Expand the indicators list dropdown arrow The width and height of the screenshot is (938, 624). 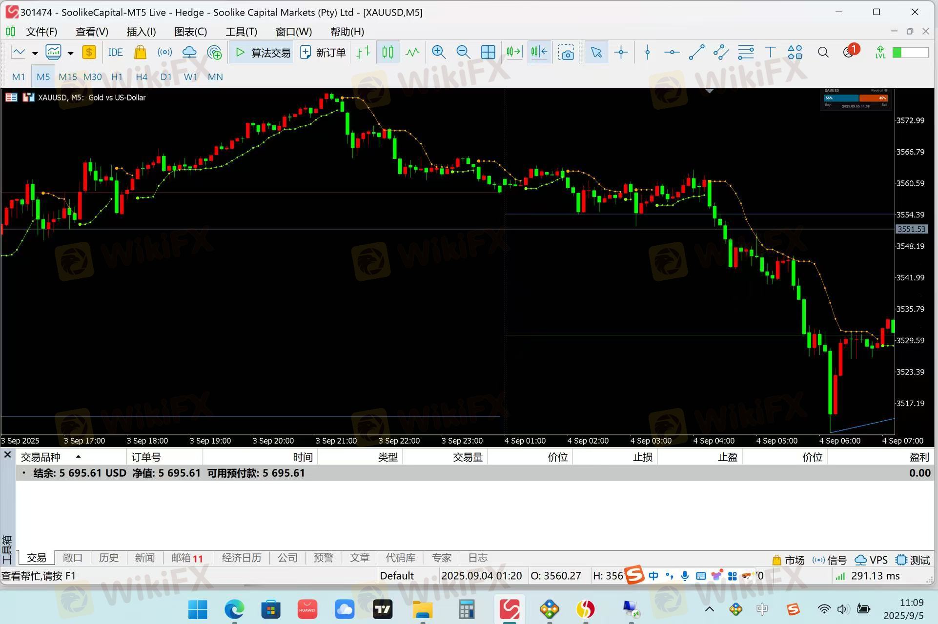click(x=71, y=53)
